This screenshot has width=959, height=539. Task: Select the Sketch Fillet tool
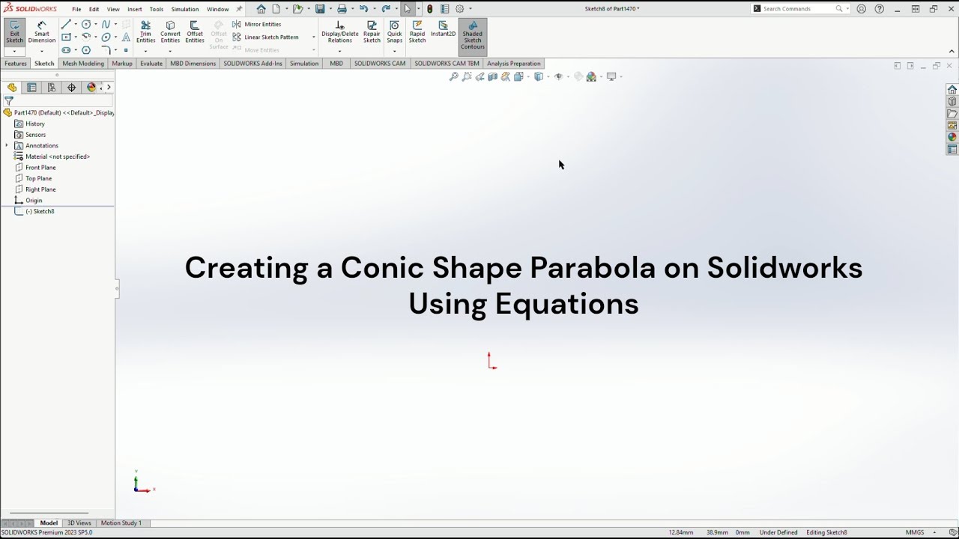(x=106, y=50)
